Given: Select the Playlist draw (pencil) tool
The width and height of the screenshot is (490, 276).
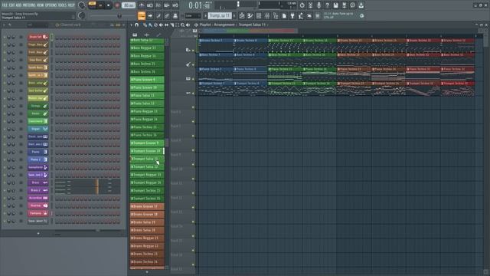Looking at the screenshot, I should tap(145, 25).
